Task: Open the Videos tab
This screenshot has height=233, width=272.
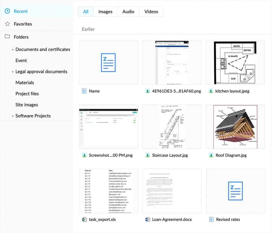Action: point(151,11)
